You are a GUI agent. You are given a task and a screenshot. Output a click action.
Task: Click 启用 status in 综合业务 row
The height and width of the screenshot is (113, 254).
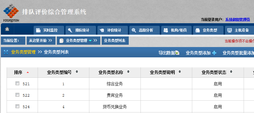(218, 84)
